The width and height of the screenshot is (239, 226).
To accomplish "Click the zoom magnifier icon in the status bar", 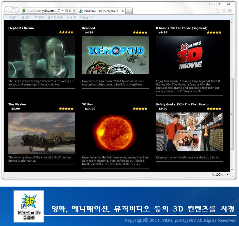I will [x=213, y=174].
